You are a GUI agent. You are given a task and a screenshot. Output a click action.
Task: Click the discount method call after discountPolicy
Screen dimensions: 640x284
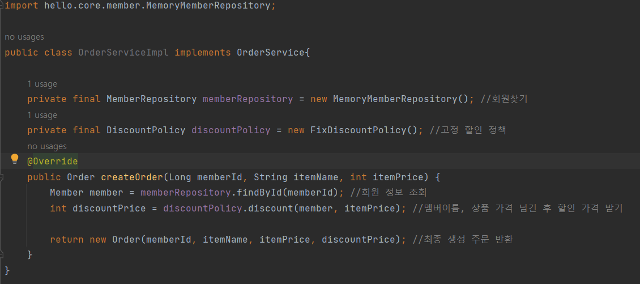271,209
